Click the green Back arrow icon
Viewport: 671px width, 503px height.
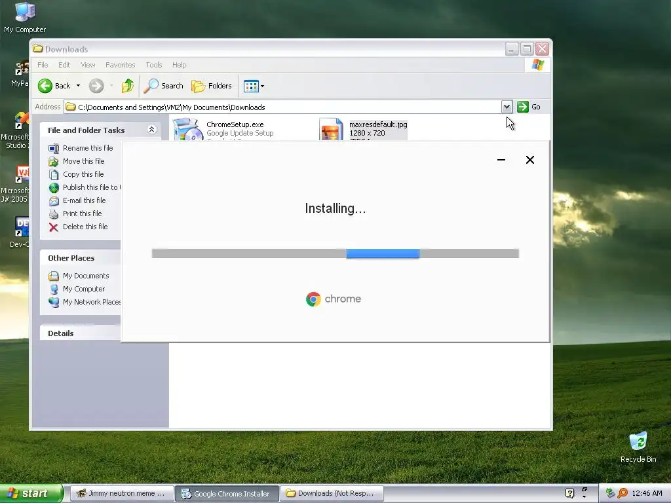coord(45,86)
